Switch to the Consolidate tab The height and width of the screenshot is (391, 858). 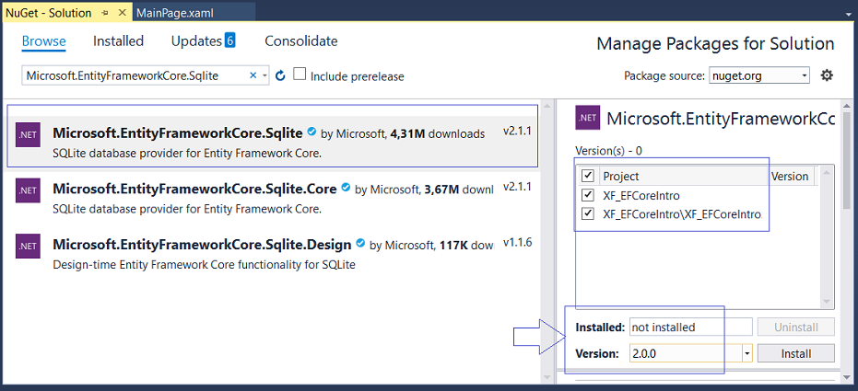tap(301, 41)
